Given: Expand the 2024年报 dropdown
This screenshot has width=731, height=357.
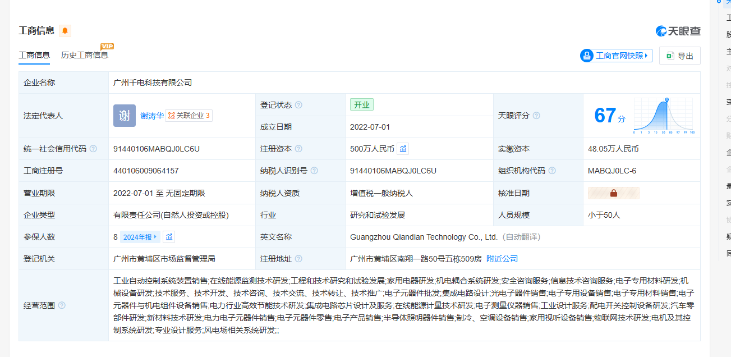Looking at the screenshot, I should click(140, 237).
